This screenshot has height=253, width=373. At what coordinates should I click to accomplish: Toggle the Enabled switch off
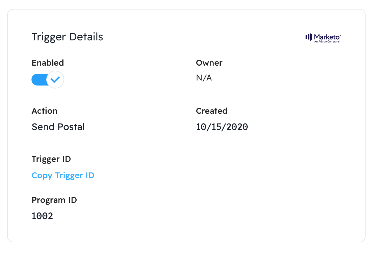pyautogui.click(x=48, y=80)
